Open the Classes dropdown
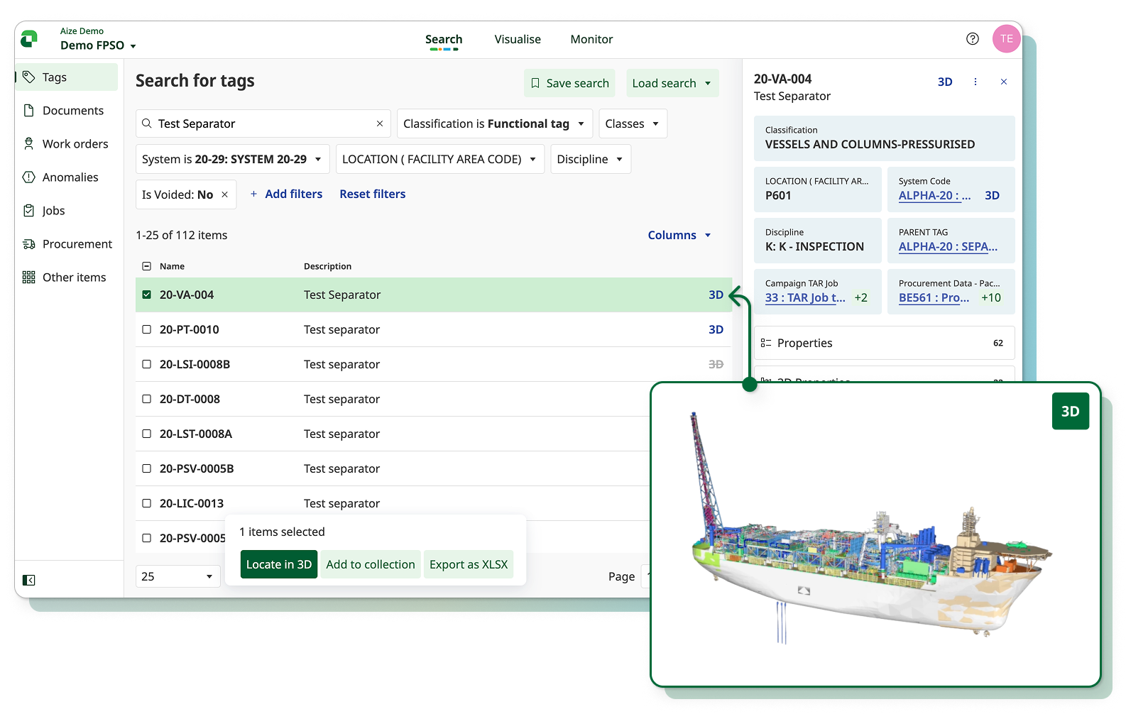1126x714 pixels. 633,123
